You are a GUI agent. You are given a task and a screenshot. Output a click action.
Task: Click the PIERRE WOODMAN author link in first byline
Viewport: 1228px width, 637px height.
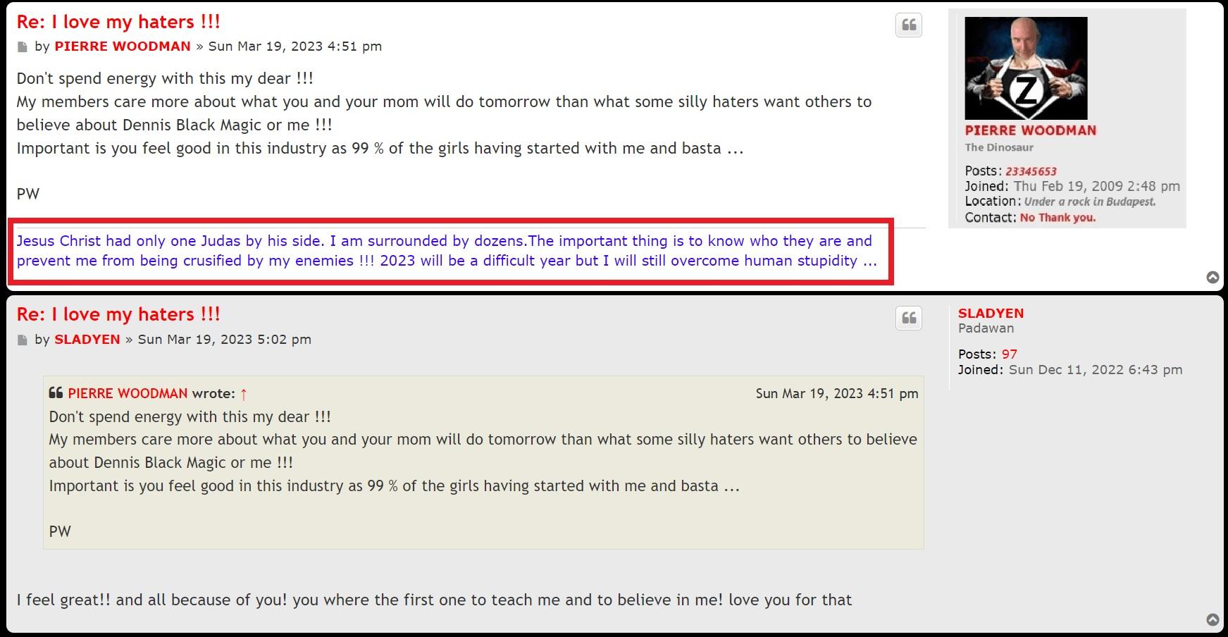point(123,47)
